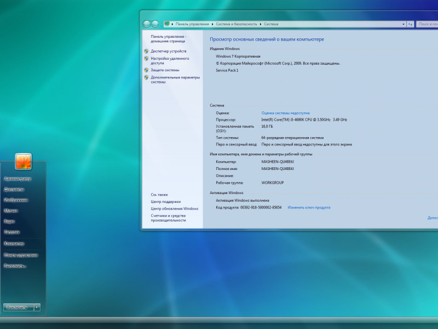Image resolution: width=438 pixels, height=329 pixels.
Task: Open Панель управления - домашняя страница link
Action: 169,39
